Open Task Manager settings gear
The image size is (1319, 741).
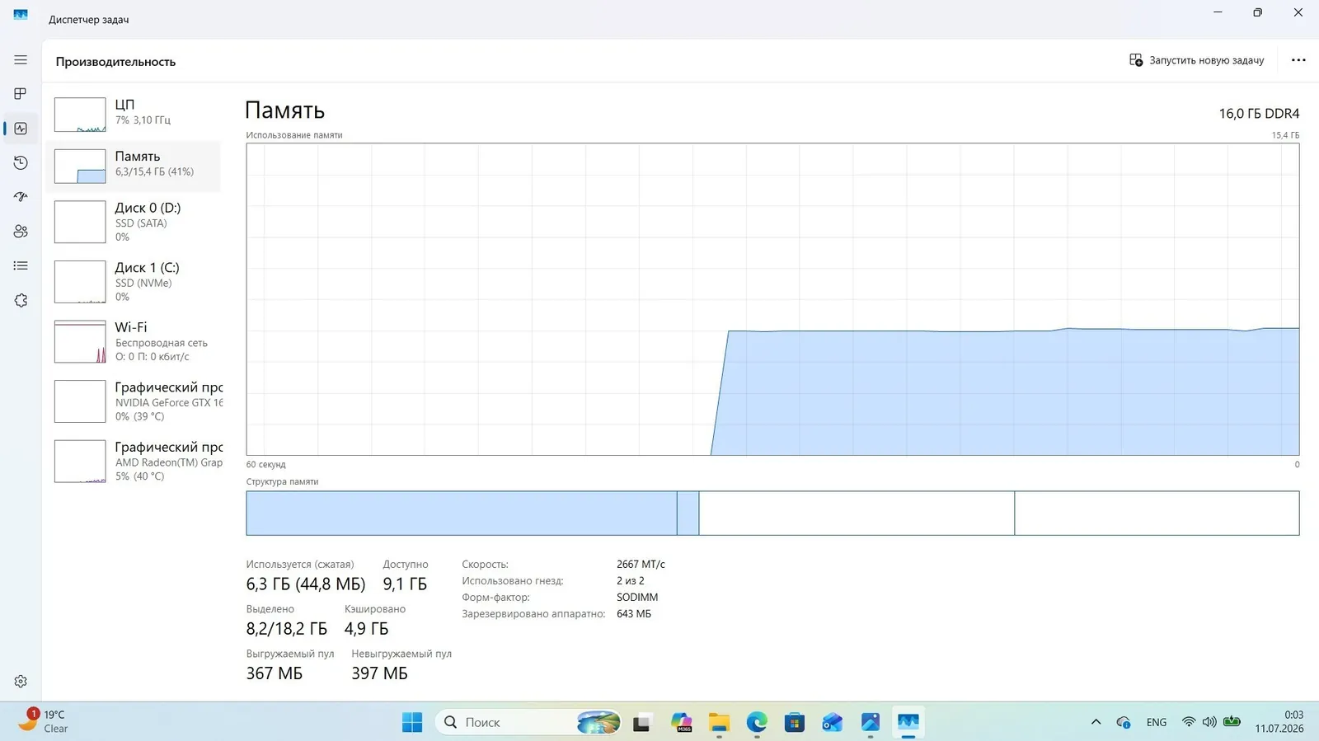(x=21, y=682)
